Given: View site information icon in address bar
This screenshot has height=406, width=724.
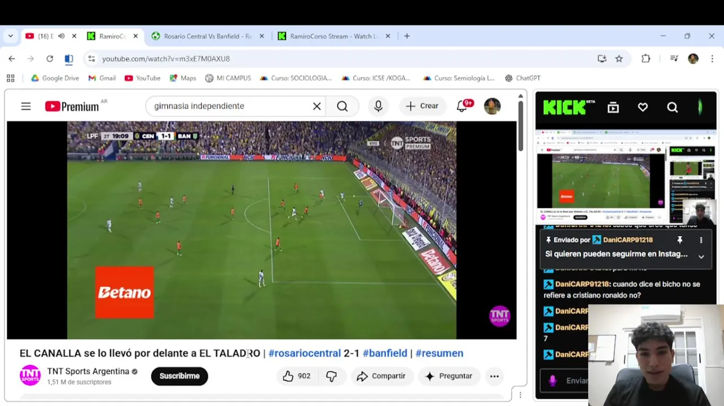Looking at the screenshot, I should coord(91,59).
